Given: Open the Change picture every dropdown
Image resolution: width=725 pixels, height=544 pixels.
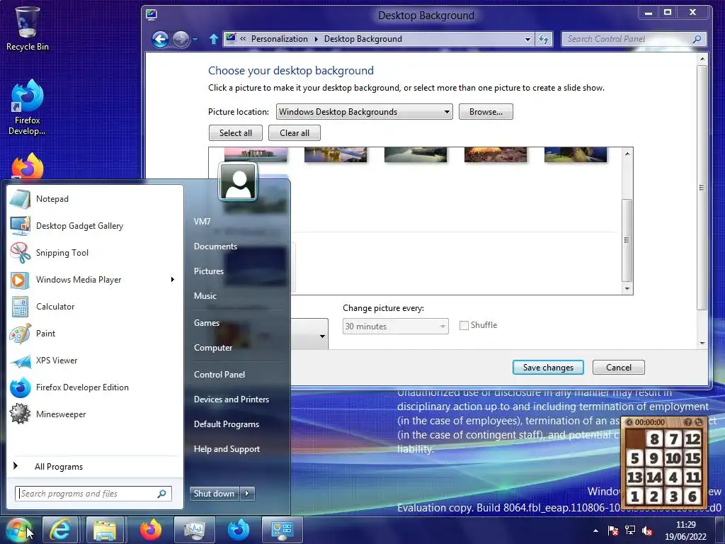Looking at the screenshot, I should [395, 327].
